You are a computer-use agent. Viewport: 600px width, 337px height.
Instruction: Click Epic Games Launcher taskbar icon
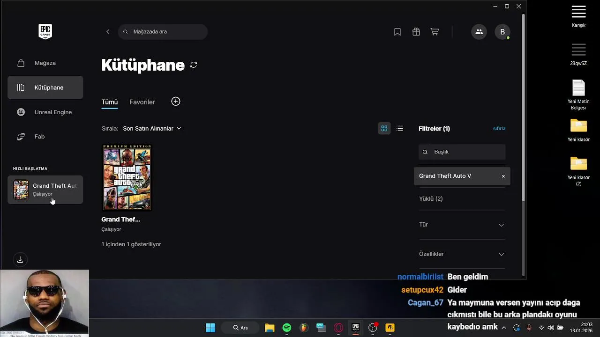pyautogui.click(x=355, y=328)
